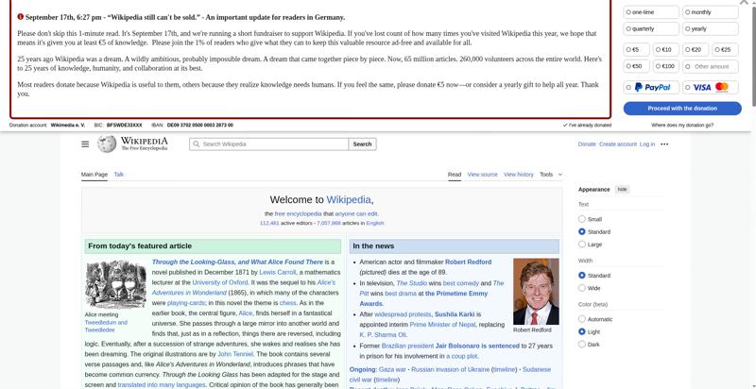
Task: Choose the yearly donation frequency
Action: point(711,29)
